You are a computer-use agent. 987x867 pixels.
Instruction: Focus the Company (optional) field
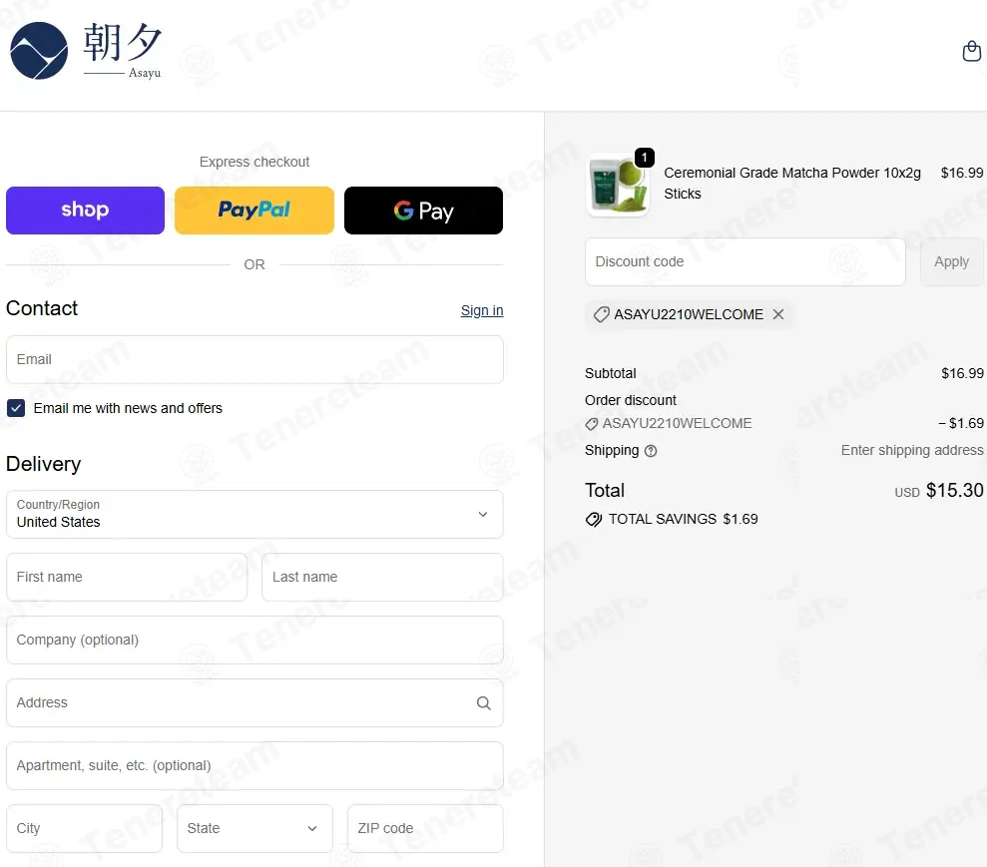point(254,640)
